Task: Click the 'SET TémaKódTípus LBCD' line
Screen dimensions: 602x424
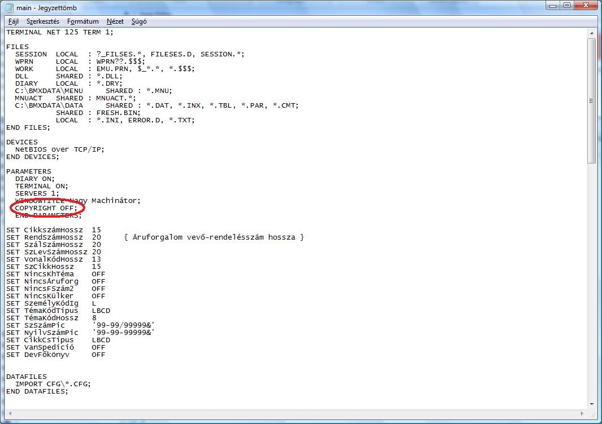Action: click(x=58, y=311)
